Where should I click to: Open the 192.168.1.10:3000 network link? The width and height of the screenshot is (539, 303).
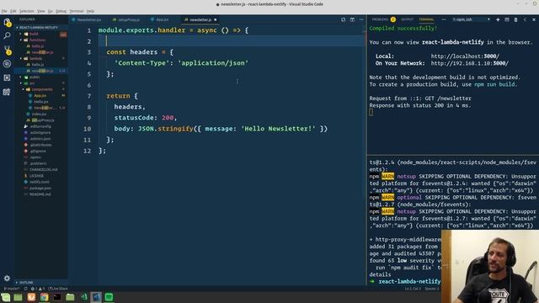[470, 63]
